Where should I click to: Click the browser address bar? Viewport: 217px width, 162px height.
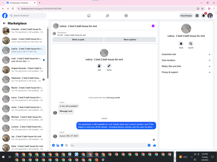[107, 9]
